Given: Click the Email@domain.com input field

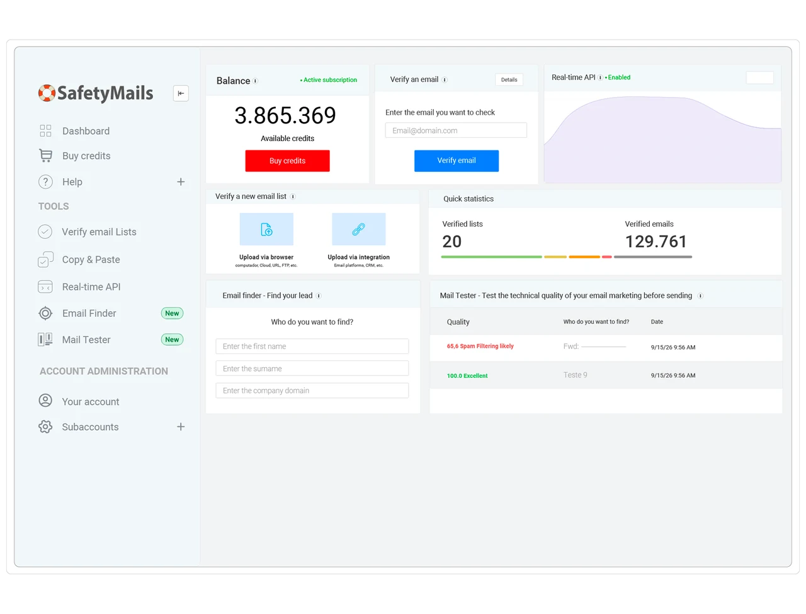Looking at the screenshot, I should point(456,130).
